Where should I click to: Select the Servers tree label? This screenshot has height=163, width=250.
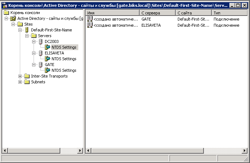click(x=45, y=36)
